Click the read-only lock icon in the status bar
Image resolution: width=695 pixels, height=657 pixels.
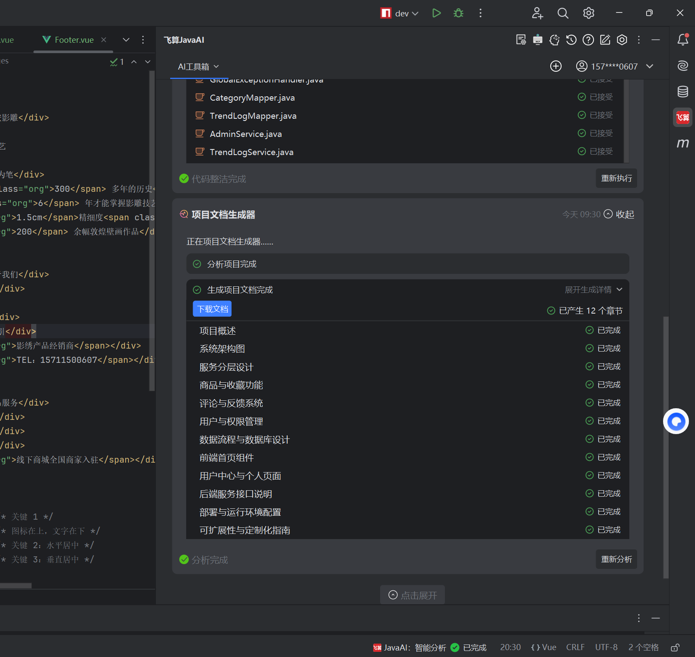point(675,647)
